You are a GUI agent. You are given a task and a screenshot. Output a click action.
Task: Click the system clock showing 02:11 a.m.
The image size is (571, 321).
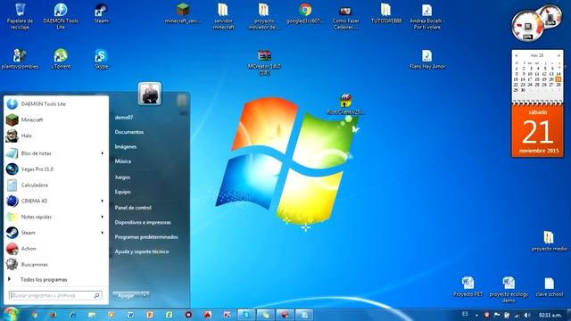click(x=550, y=315)
